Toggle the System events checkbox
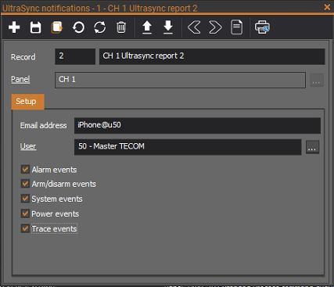The image size is (334, 287). [25, 199]
